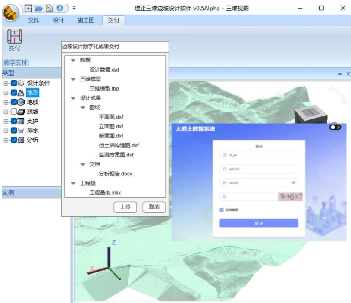
Task: Click the application orb logo button
Action: 10,13
